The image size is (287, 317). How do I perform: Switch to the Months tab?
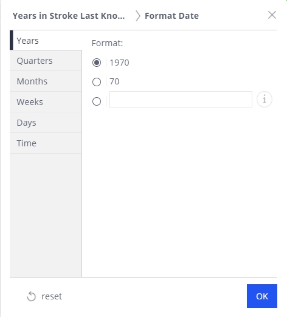[46, 81]
